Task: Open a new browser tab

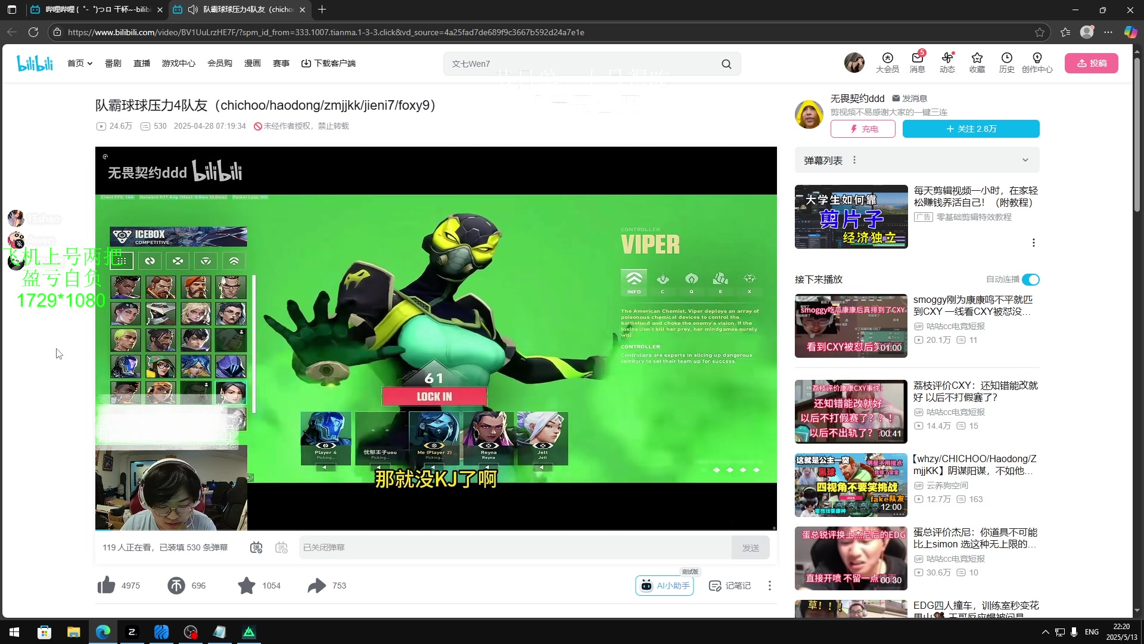Action: 322,10
